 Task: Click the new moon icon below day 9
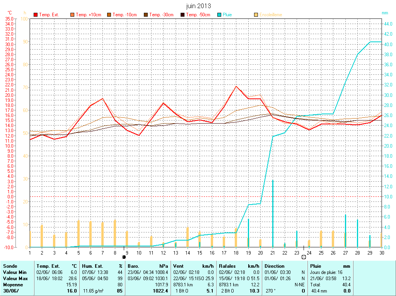coord(124,257)
